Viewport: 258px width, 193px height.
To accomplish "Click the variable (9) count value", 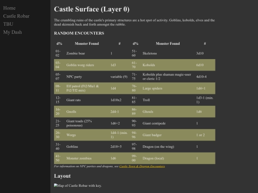I will pos(119,77).
